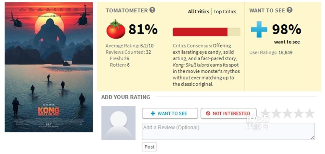This screenshot has width=325, height=154.
Task: Rate the movie two stars
Action: 276,113
